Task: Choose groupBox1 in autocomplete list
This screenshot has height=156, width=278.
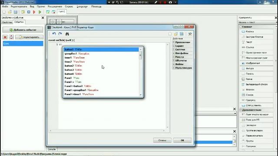Action: coord(101,54)
